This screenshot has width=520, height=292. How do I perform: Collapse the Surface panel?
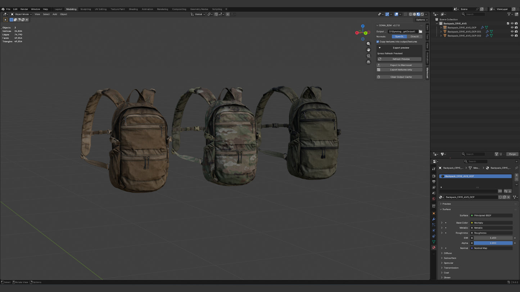[x=446, y=209]
